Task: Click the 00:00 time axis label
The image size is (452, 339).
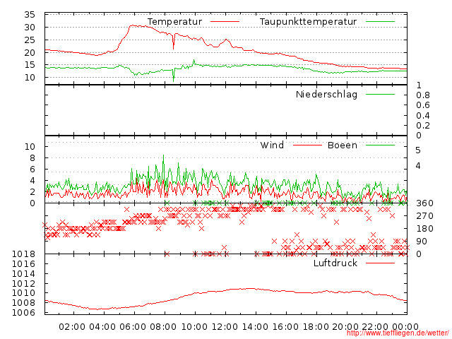Action: (x=405, y=327)
